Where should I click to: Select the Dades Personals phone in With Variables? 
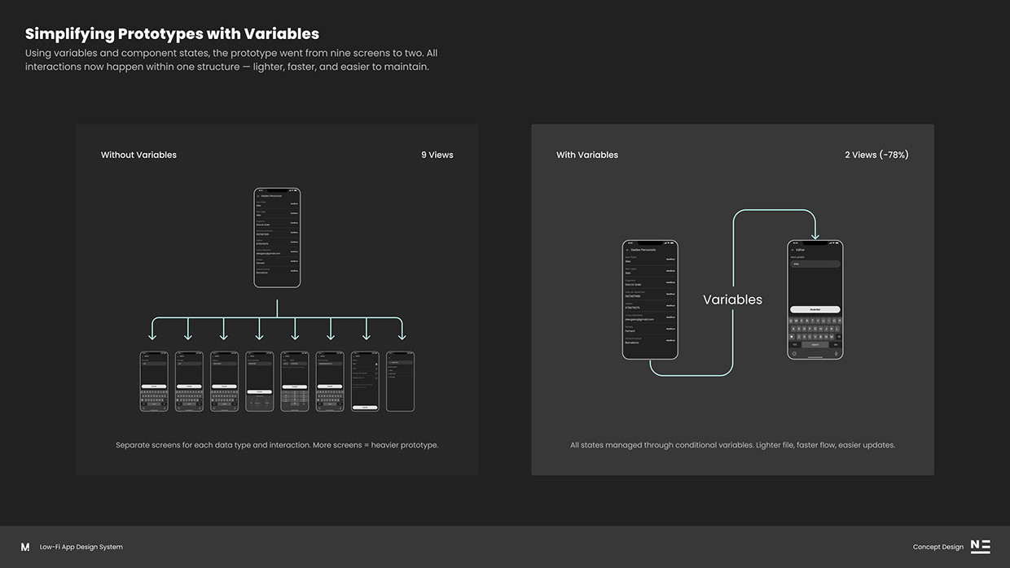click(x=650, y=299)
